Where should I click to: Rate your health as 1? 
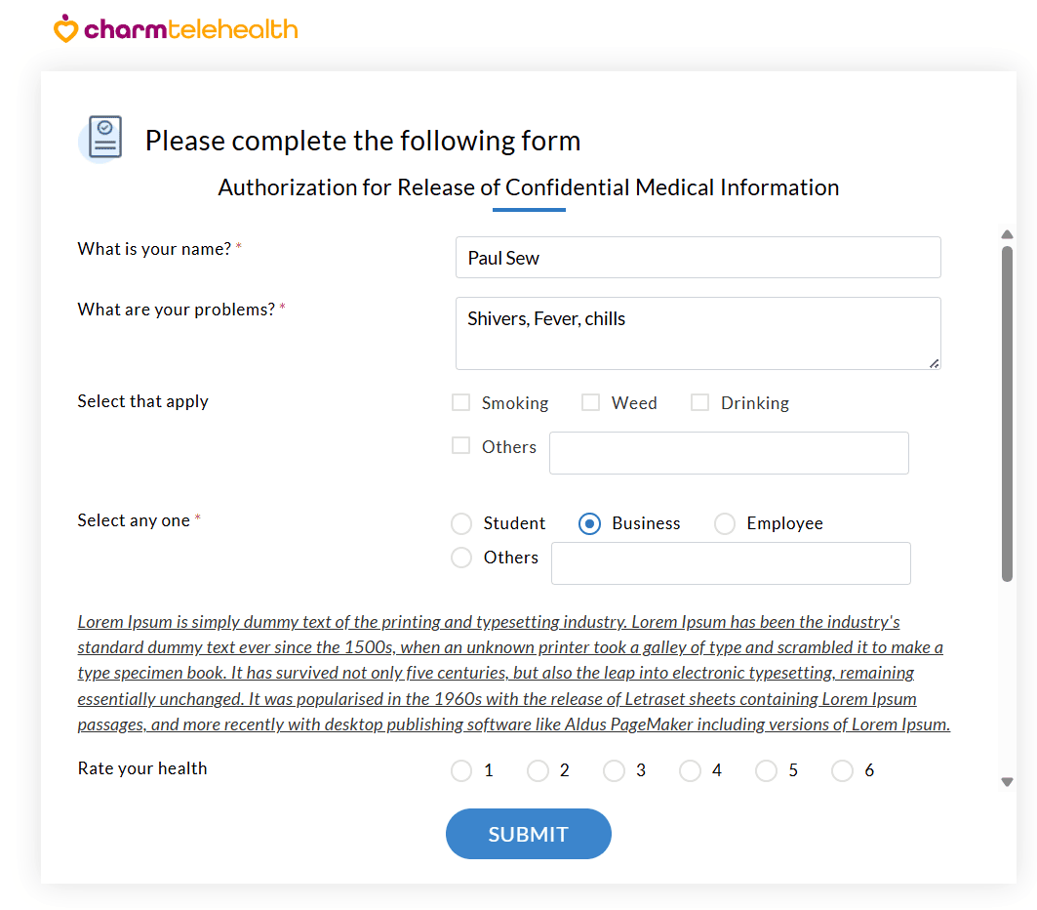460,770
